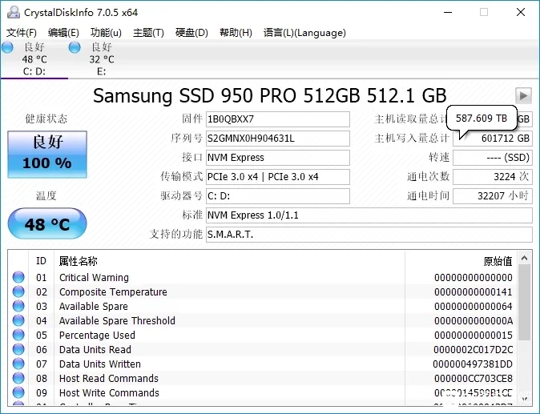Image resolution: width=540 pixels, height=414 pixels.
Task: Select the Host Read Commands attribute row
Action: pos(262,379)
